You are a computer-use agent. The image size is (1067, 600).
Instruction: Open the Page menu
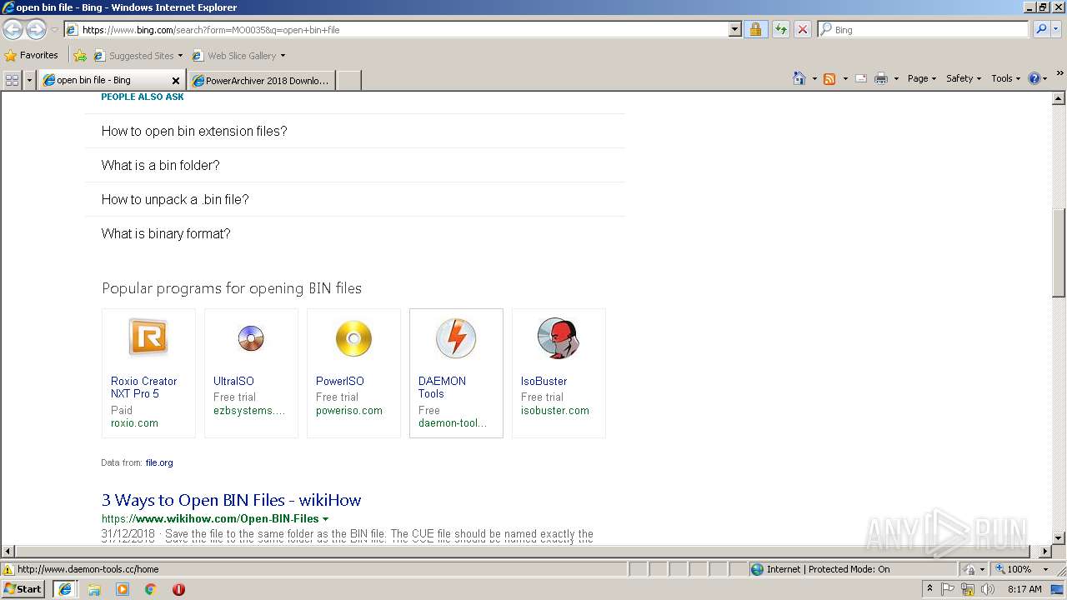[x=921, y=78]
